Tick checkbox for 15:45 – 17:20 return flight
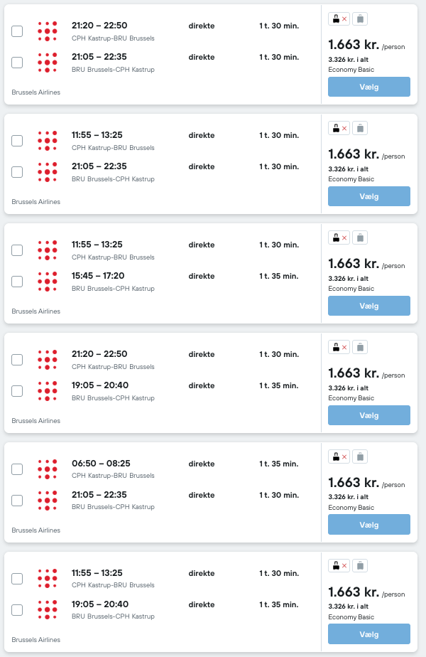The height and width of the screenshot is (657, 426). coord(17,282)
